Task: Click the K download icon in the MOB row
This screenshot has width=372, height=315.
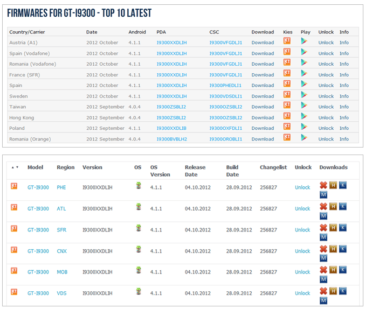Action: click(343, 270)
